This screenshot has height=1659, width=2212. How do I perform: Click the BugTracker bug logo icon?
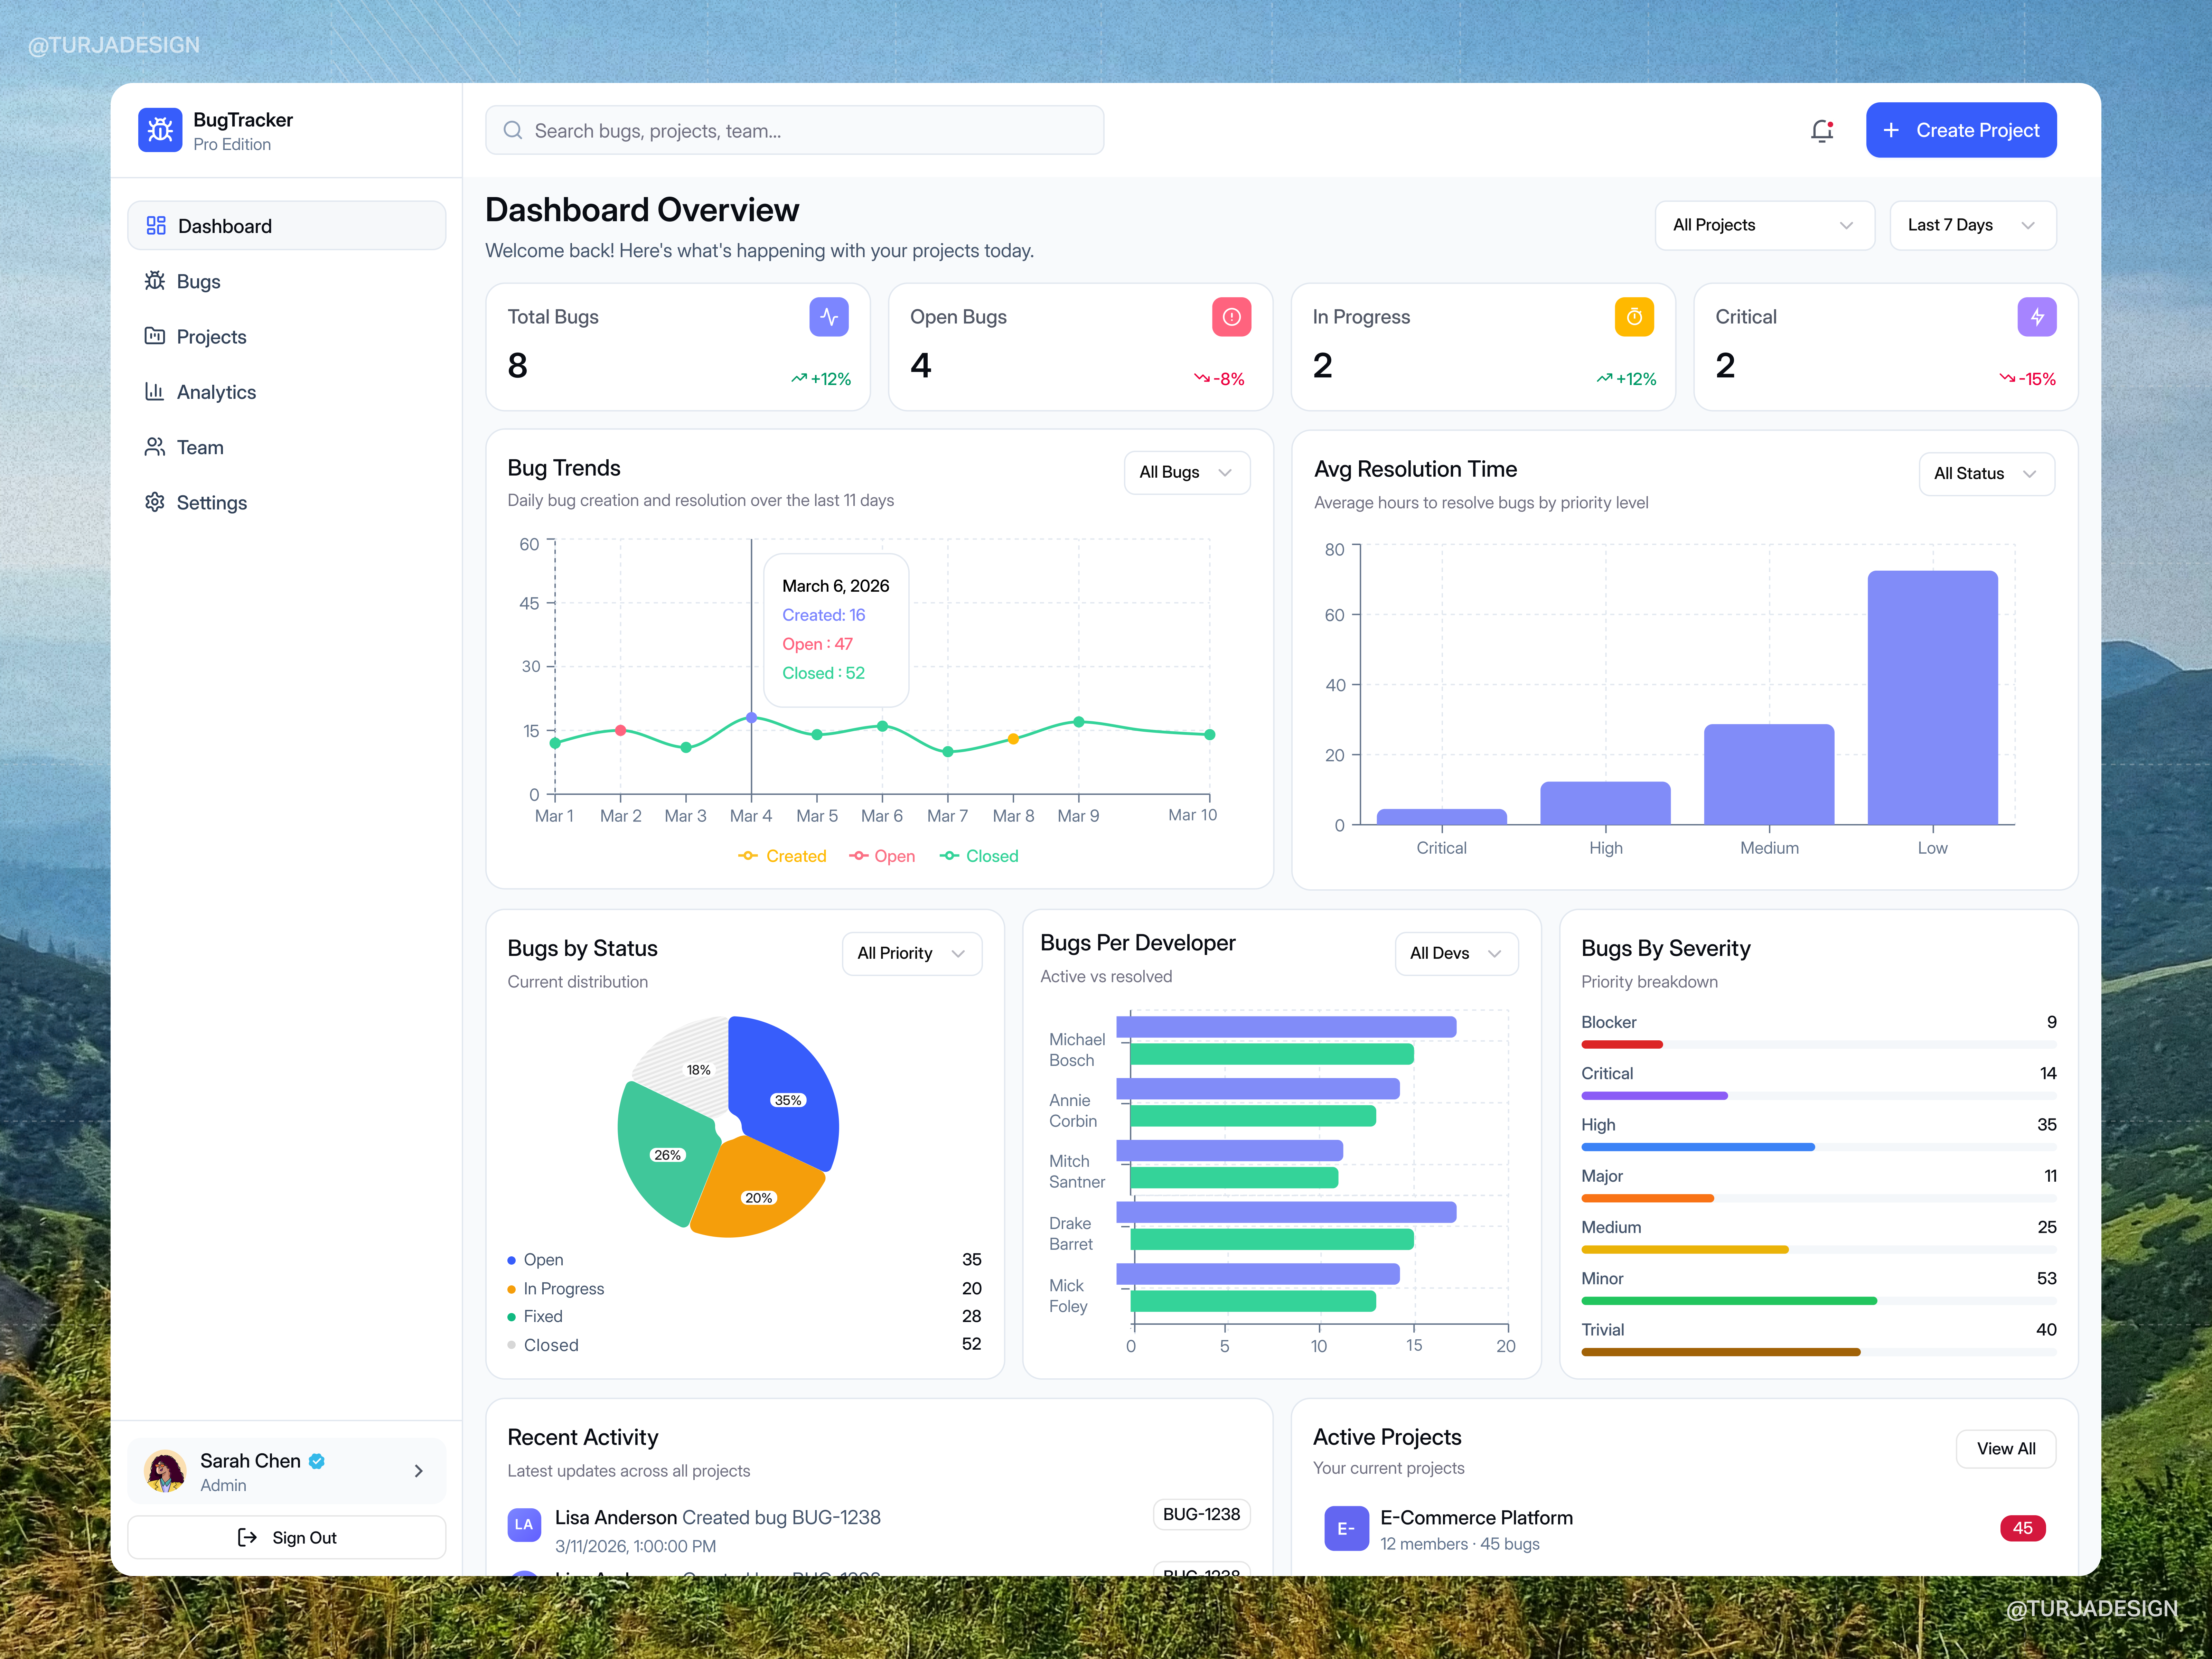[160, 130]
